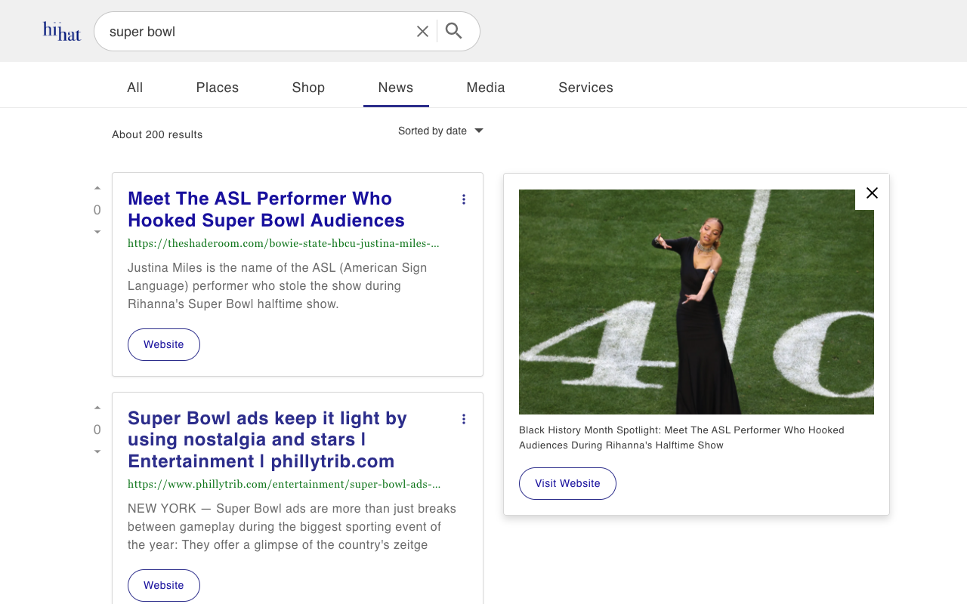
Task: Switch to the Places tab
Action: pyautogui.click(x=218, y=88)
